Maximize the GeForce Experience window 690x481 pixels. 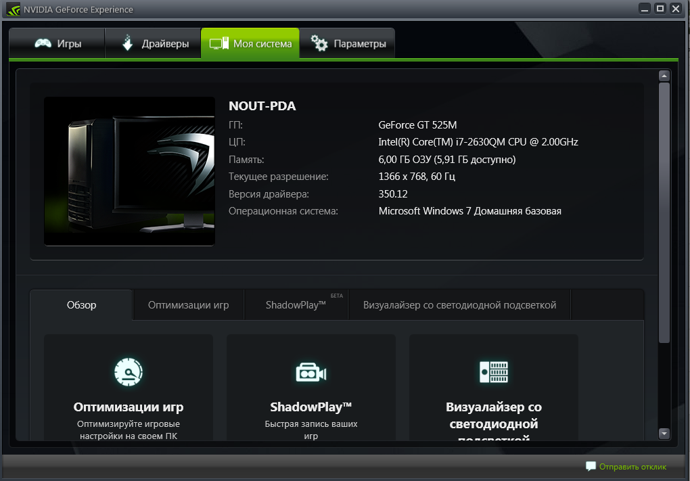click(x=660, y=9)
